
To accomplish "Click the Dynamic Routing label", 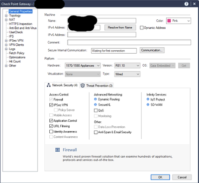I will pos(109,99).
